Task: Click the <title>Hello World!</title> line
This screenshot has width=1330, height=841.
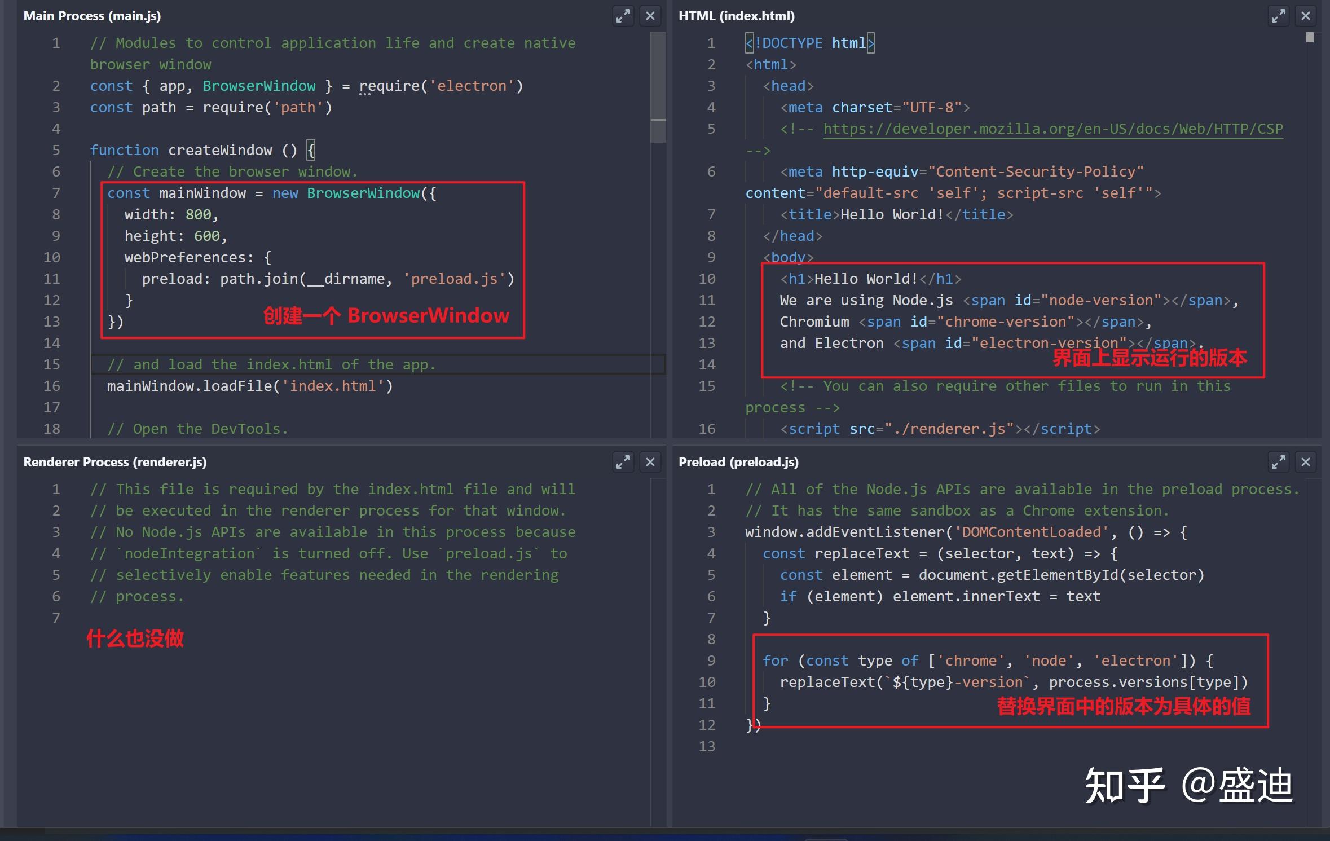Action: point(897,214)
